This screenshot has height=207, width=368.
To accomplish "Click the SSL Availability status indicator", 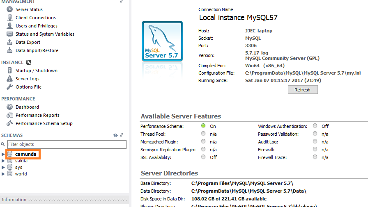I will tap(203, 157).
